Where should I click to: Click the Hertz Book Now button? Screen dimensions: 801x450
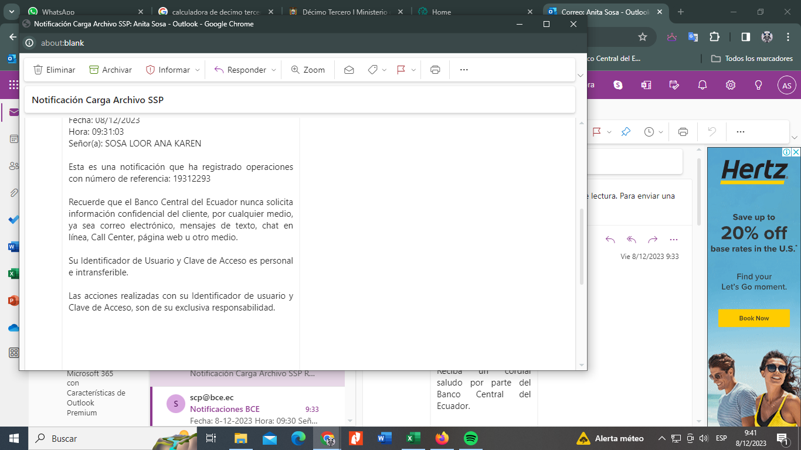pos(754,318)
